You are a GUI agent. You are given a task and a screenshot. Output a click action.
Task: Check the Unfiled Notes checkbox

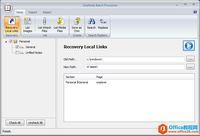click(x=17, y=53)
